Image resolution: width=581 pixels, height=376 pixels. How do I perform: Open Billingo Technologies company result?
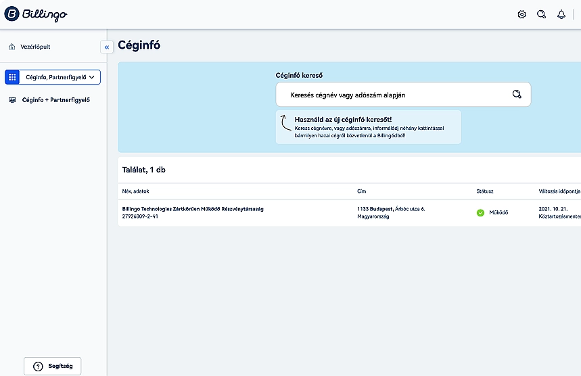[x=193, y=209]
